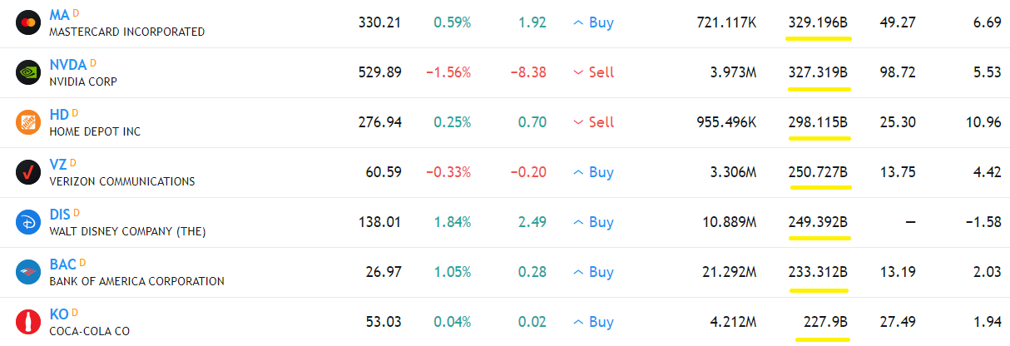Click the Sell rating for NVIDIA

(594, 72)
